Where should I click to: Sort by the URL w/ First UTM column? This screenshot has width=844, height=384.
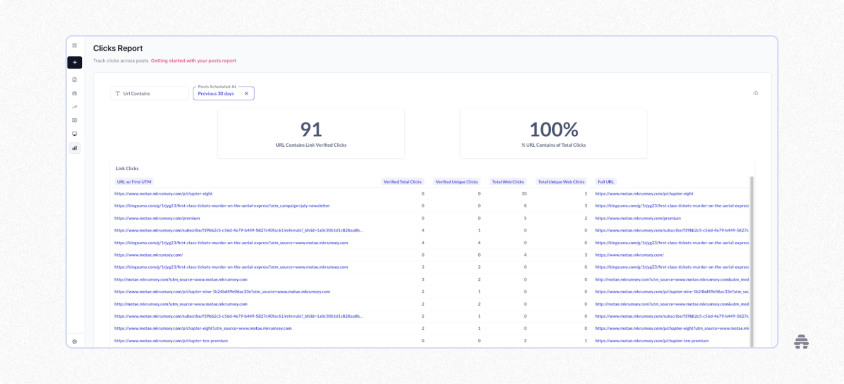pos(134,182)
